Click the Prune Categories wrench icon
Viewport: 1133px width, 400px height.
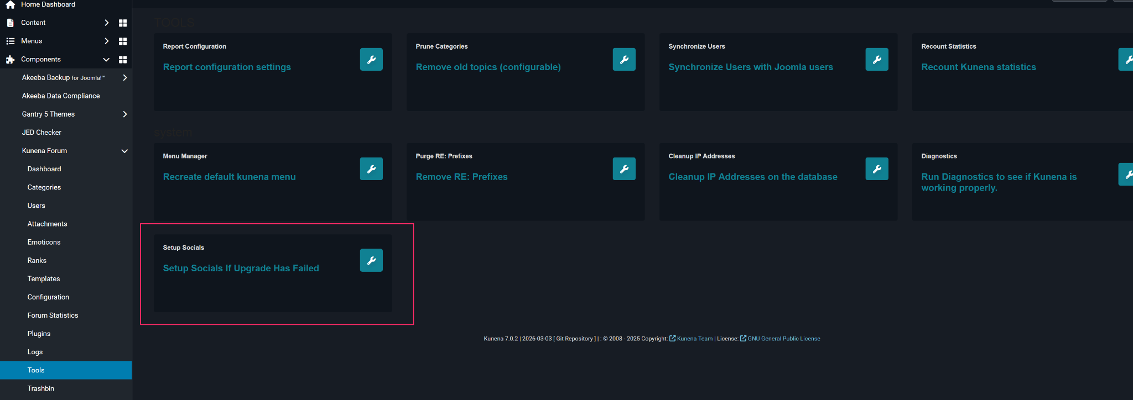(x=624, y=59)
